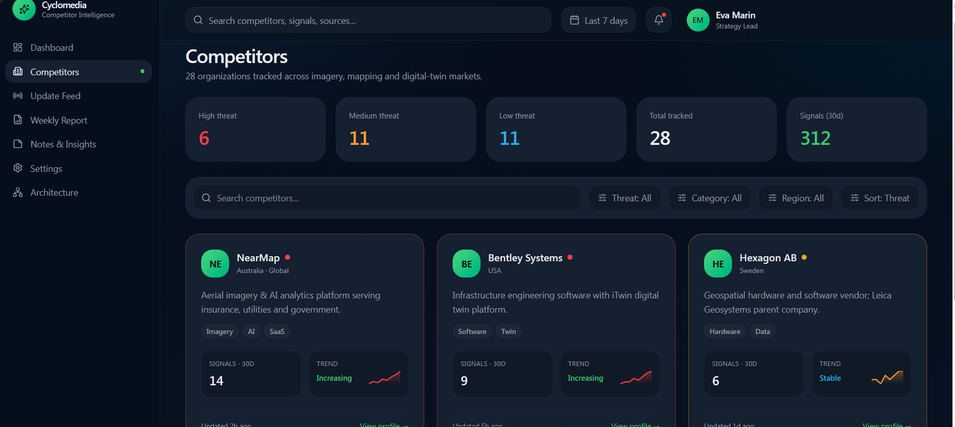Click the Architecture network icon

(x=18, y=192)
